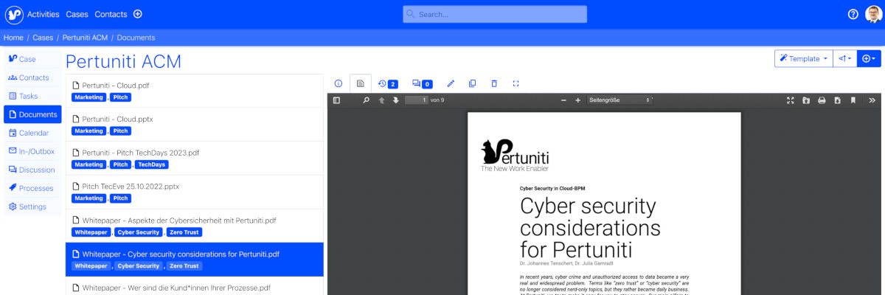
Task: Click Cyber Security tag under Aspekte der Cybersicherheit
Action: tap(138, 232)
